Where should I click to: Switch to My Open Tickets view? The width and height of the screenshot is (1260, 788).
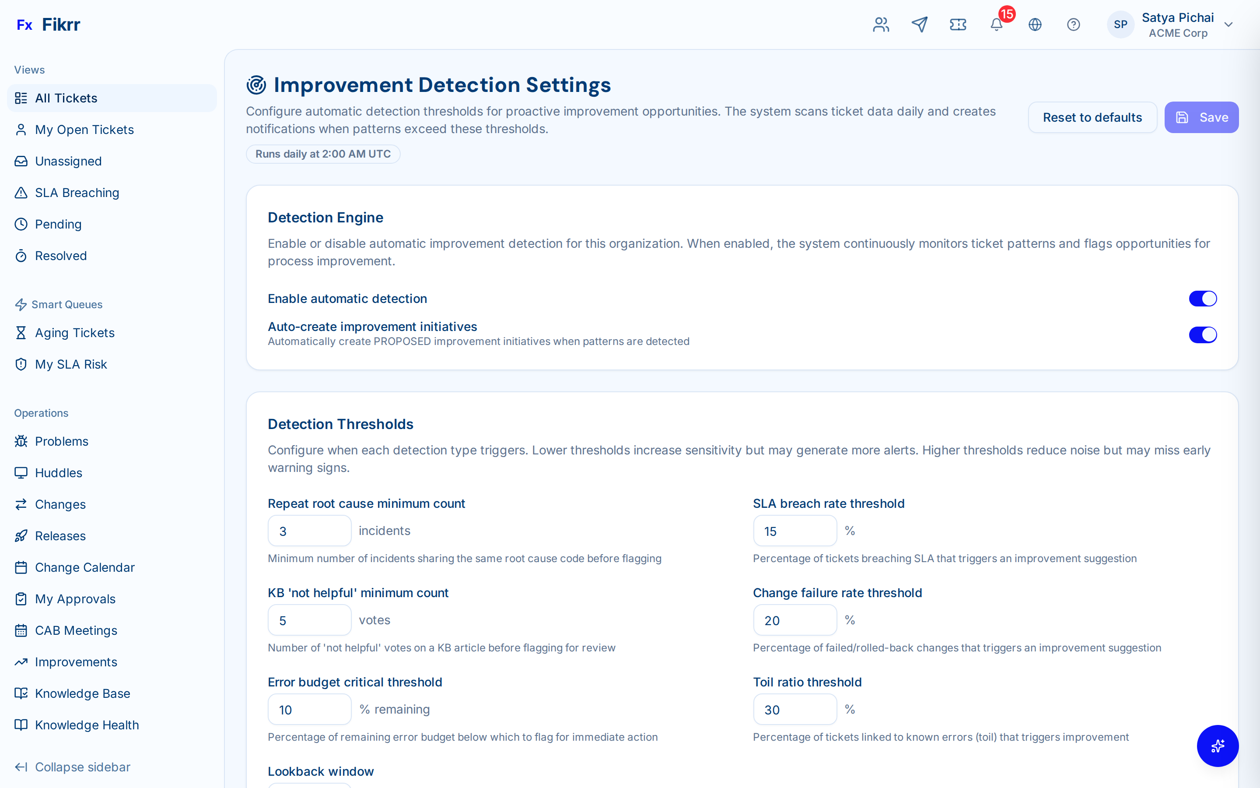pos(84,129)
